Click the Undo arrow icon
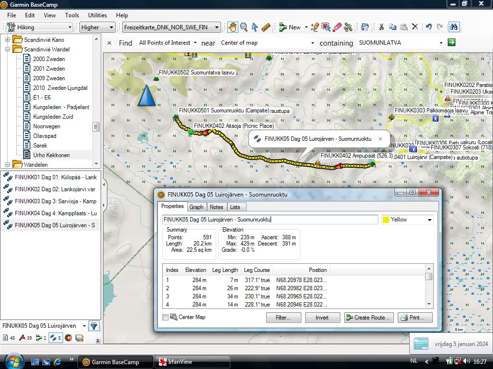Image resolution: width=493 pixels, height=369 pixels. pyautogui.click(x=428, y=27)
